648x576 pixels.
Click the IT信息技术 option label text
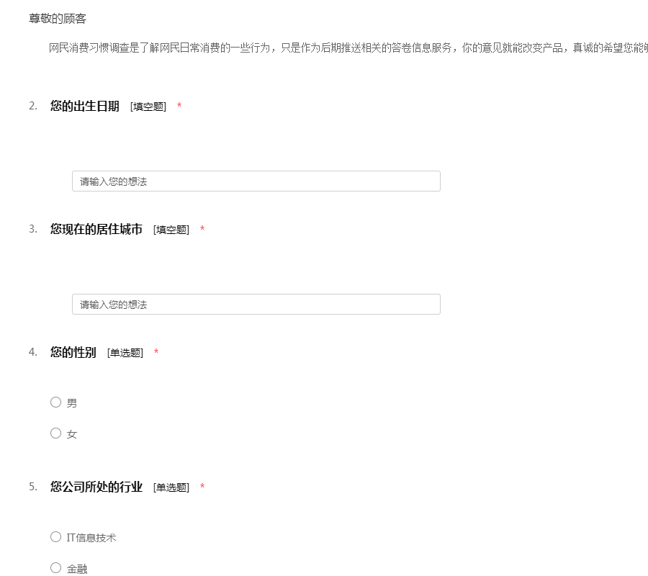(91, 538)
